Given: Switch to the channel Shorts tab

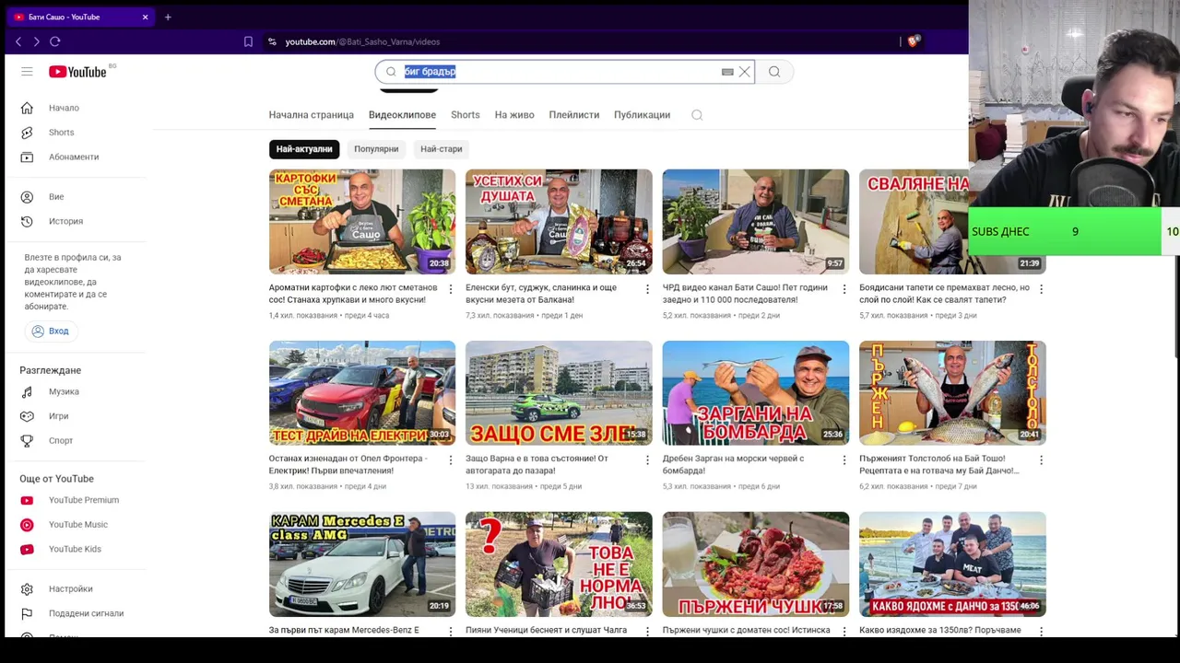Looking at the screenshot, I should coord(466,115).
